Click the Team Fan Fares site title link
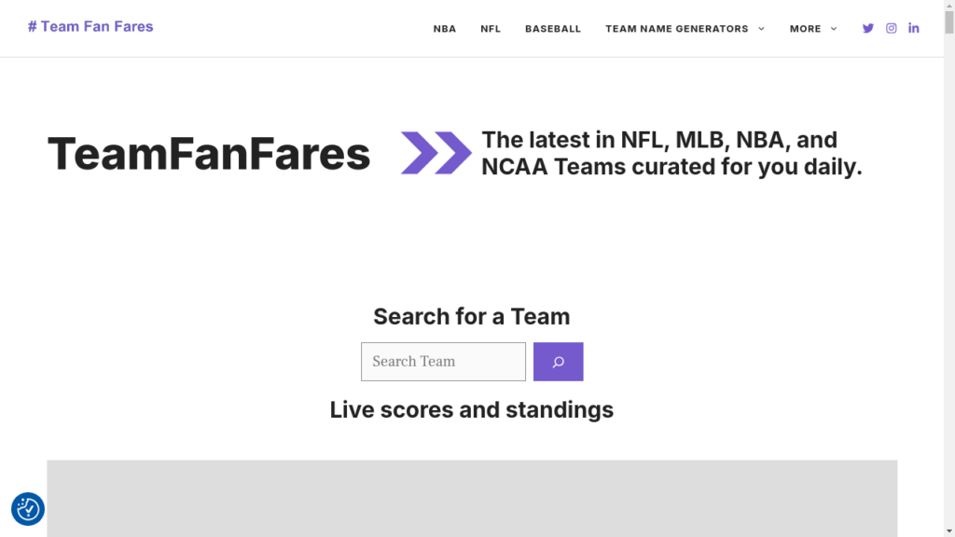Image resolution: width=955 pixels, height=537 pixels. (x=90, y=26)
